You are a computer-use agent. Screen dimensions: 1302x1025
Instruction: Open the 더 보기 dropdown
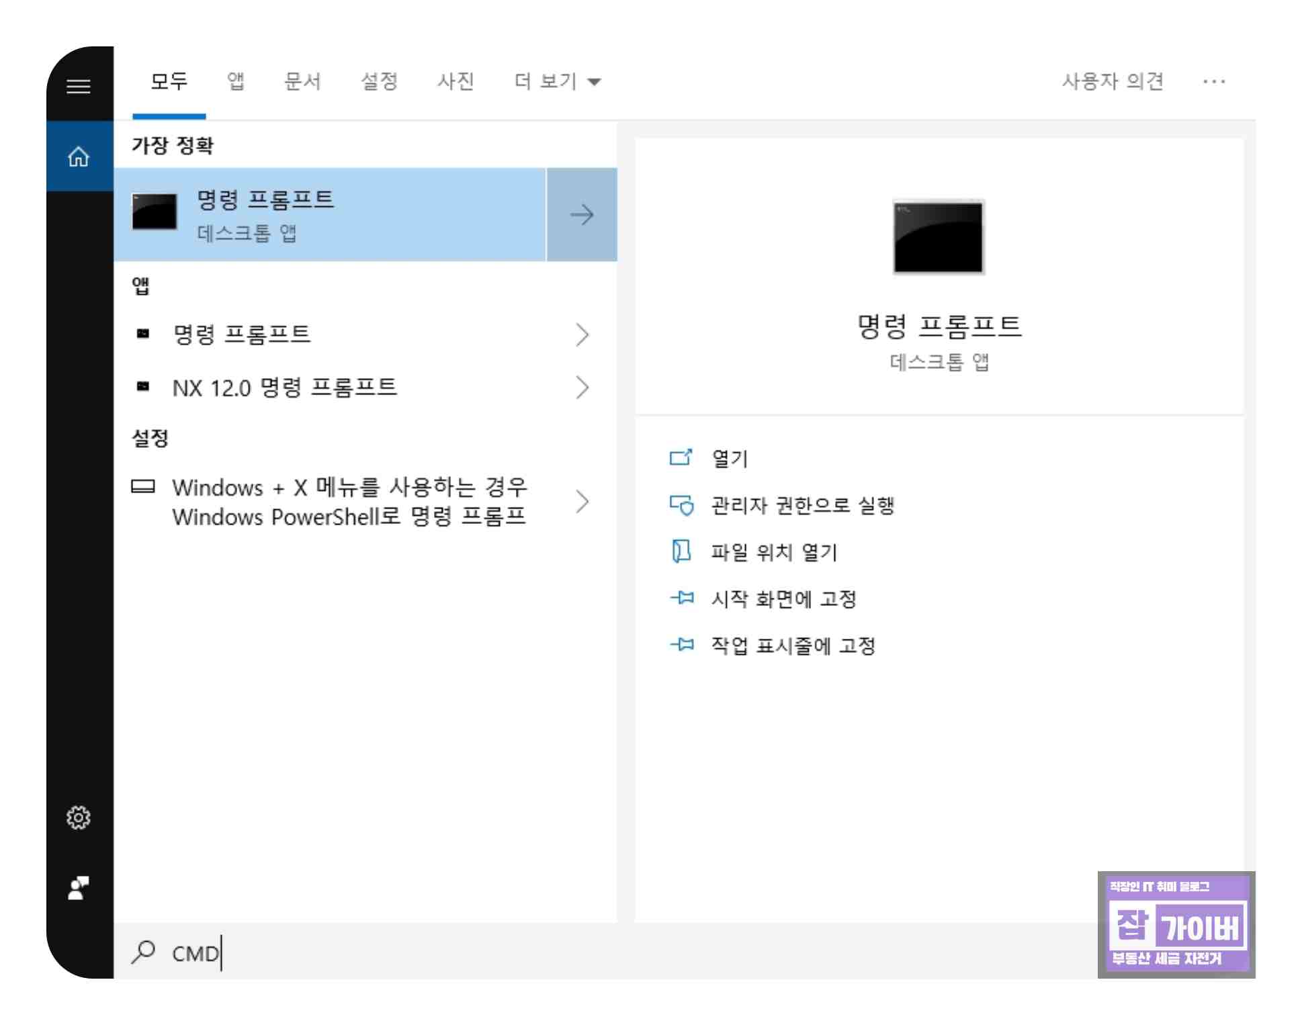557,82
